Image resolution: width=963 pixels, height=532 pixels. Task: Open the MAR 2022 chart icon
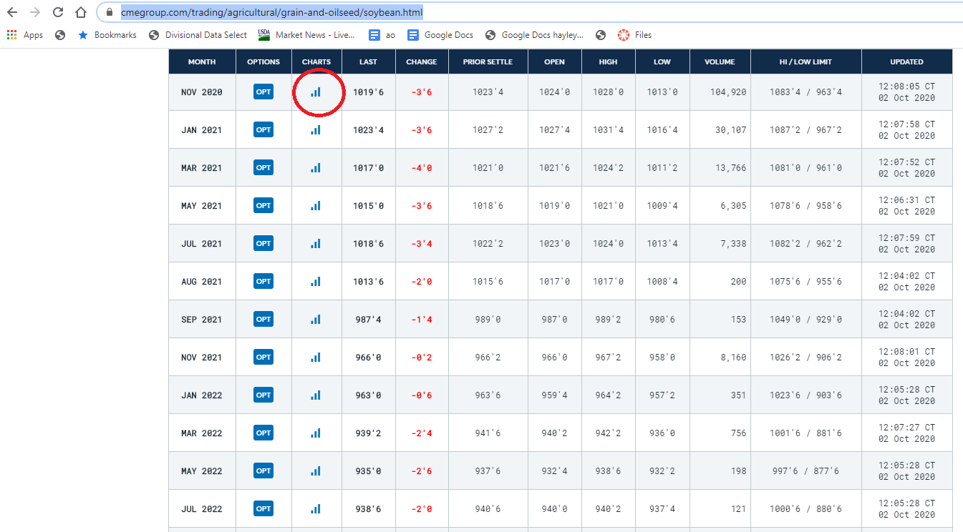[316, 433]
